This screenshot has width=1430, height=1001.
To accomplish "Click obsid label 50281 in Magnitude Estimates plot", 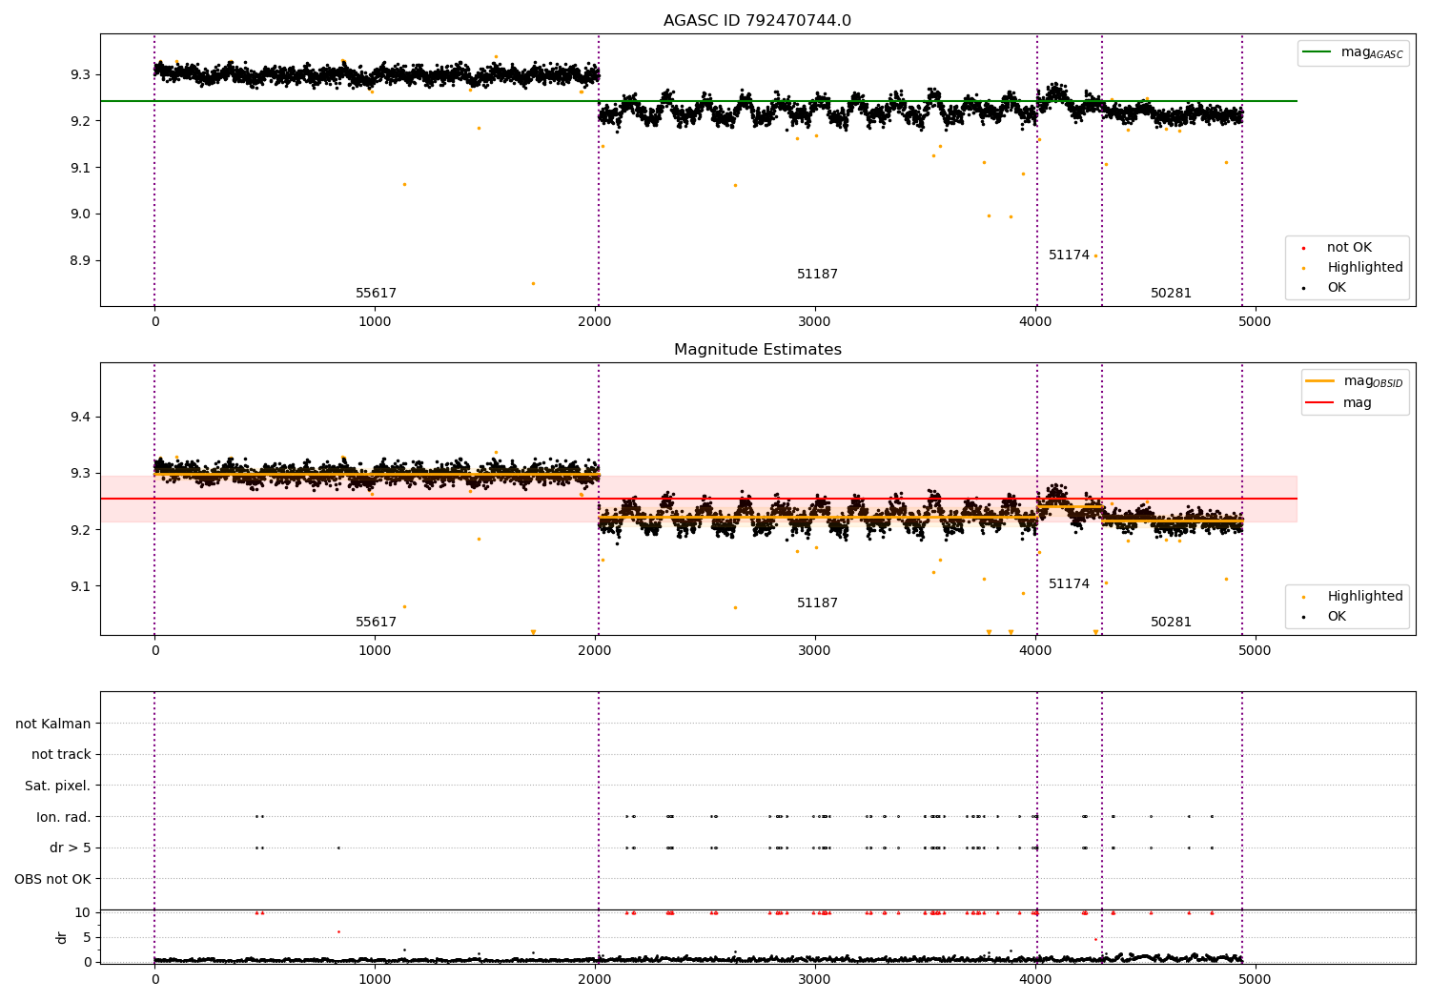I will pos(1171,623).
